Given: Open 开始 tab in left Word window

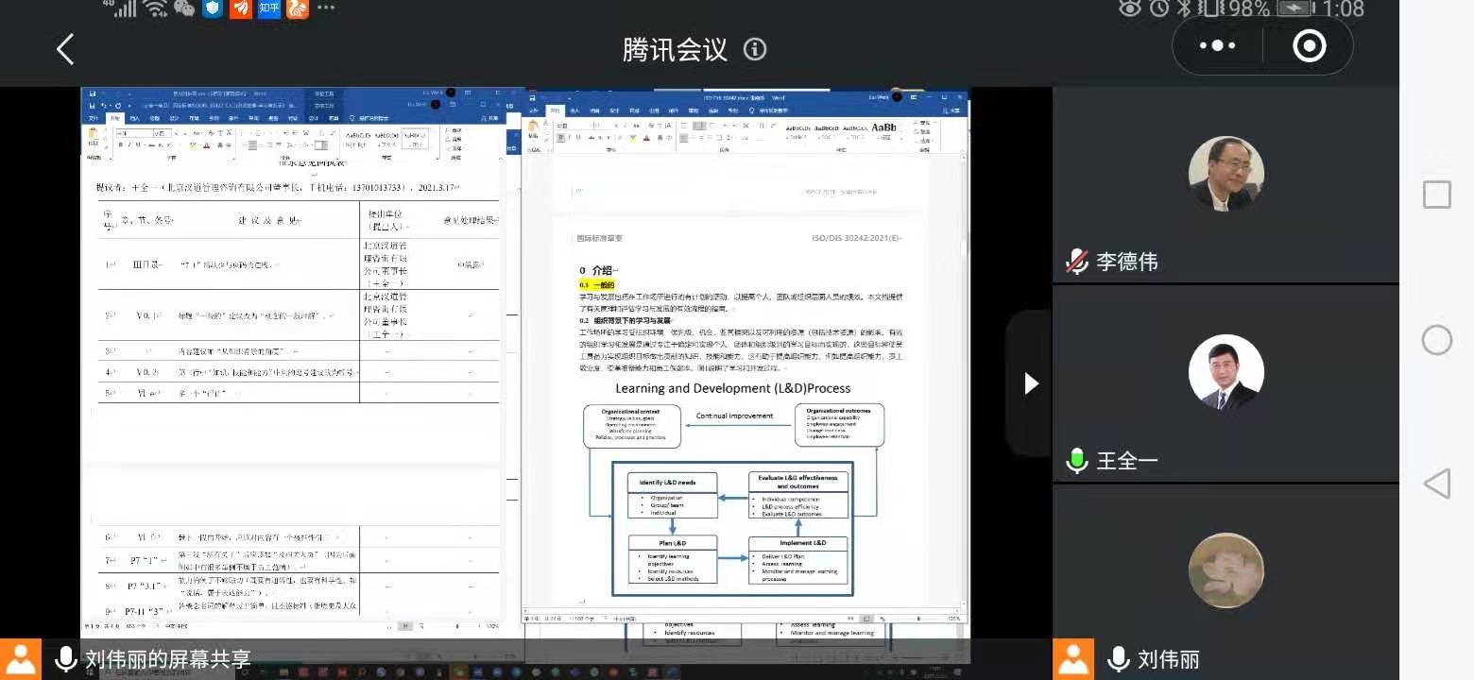Looking at the screenshot, I should pyautogui.click(x=115, y=118).
